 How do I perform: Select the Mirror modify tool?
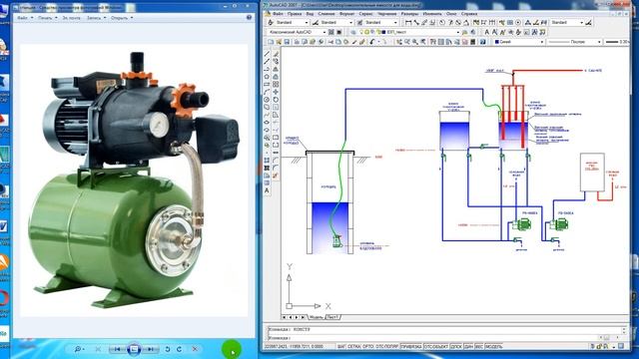click(x=276, y=69)
